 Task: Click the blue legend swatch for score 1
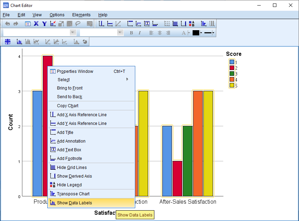pos(232,62)
